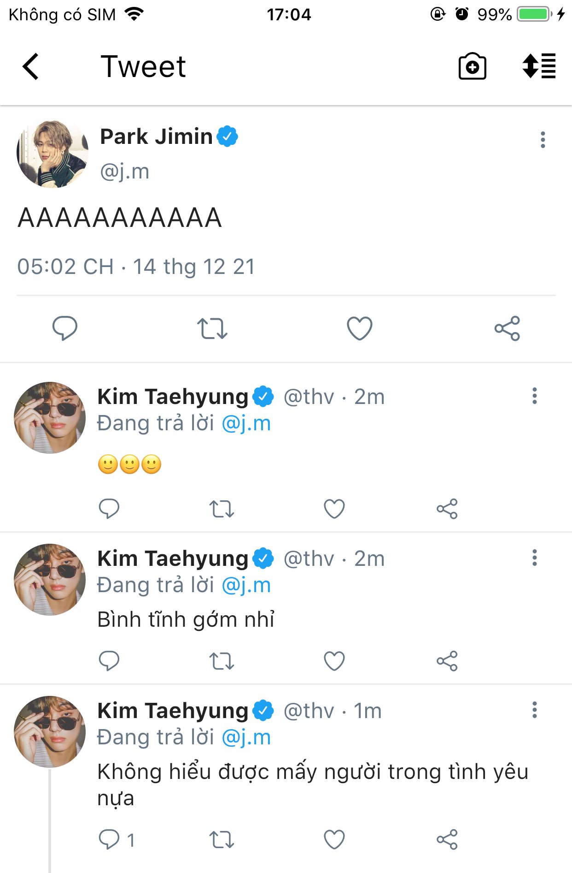
Task: Open options on "Bình tĩnh gớm nhỉ" reply
Action: point(534,558)
